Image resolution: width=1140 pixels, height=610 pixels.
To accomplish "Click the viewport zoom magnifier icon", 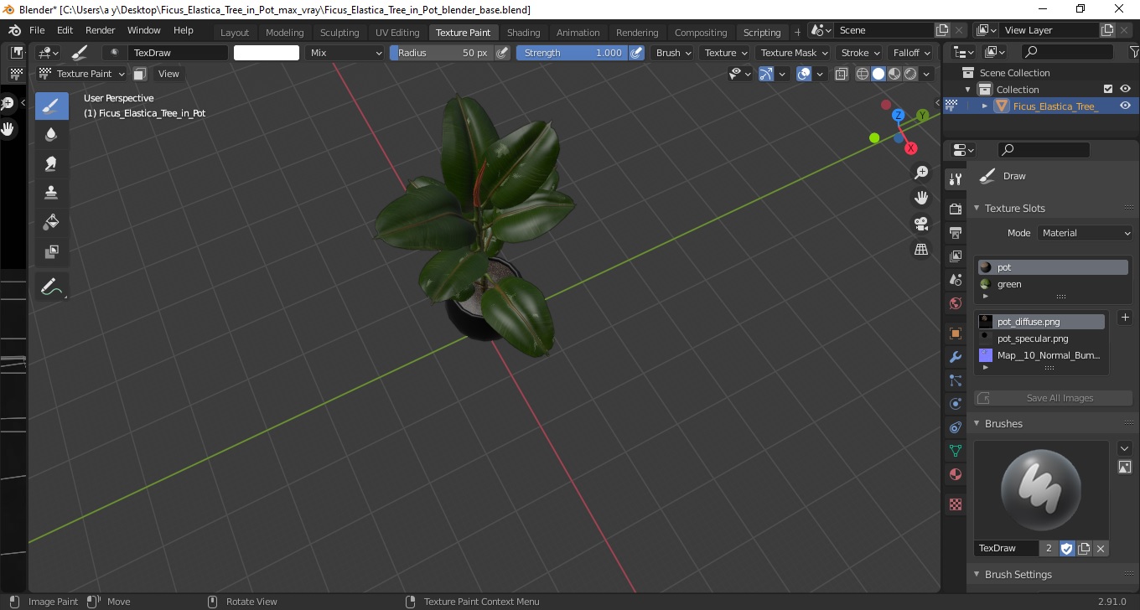I will [x=921, y=173].
